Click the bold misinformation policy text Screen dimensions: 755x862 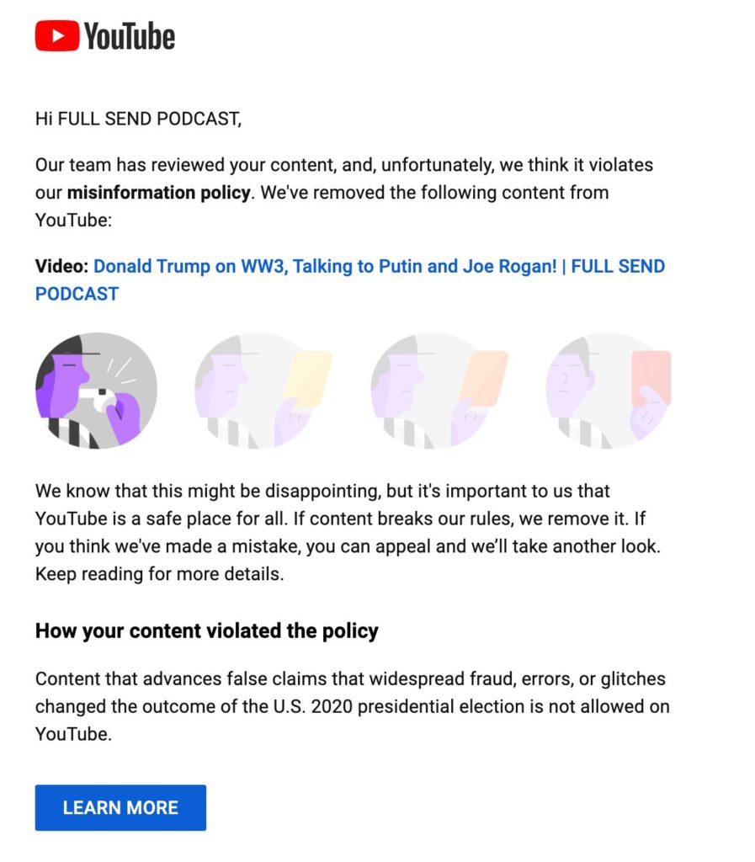(x=159, y=193)
